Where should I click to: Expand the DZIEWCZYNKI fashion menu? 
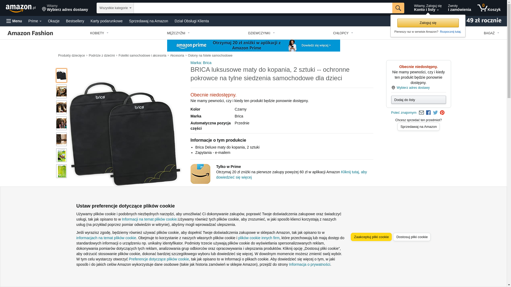pyautogui.click(x=261, y=33)
